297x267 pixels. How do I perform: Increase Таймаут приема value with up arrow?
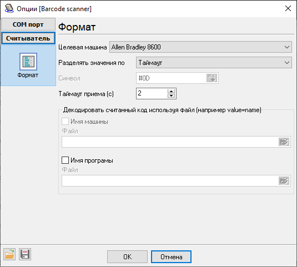[x=171, y=91]
